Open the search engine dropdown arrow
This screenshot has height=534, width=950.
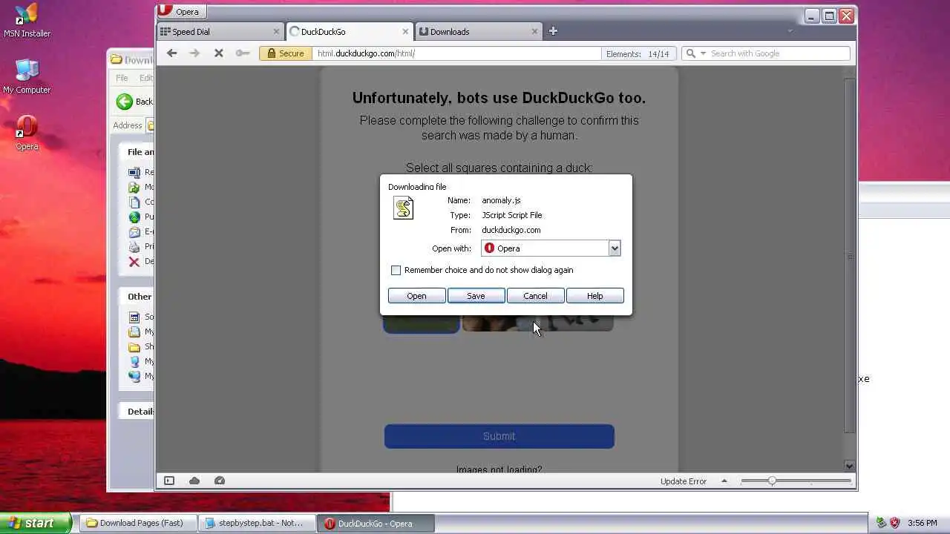[703, 53]
